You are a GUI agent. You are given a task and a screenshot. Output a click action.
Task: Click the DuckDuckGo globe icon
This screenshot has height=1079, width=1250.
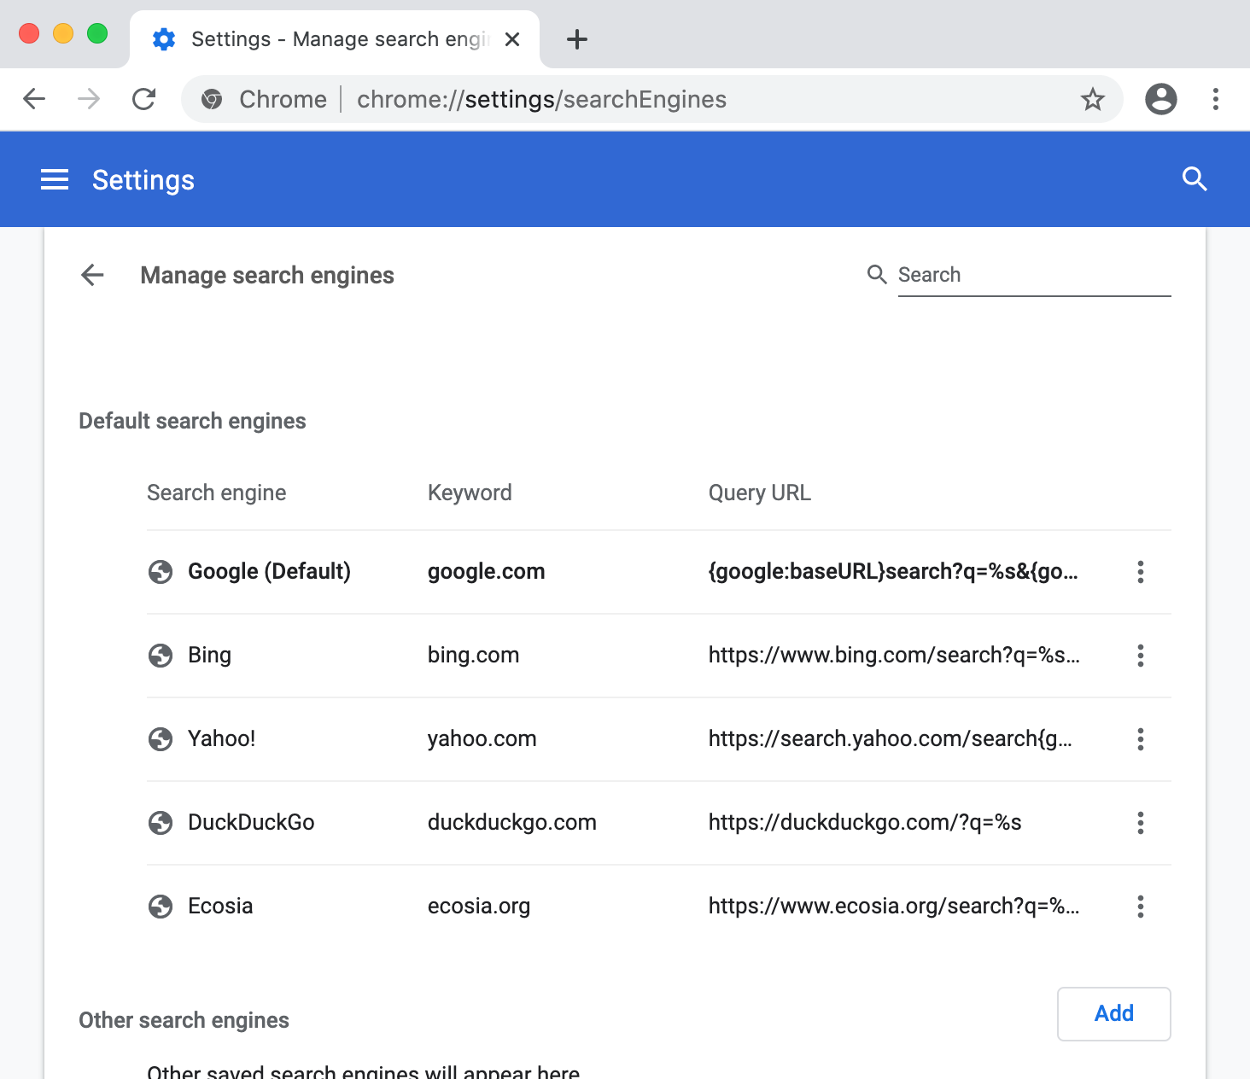tap(160, 823)
